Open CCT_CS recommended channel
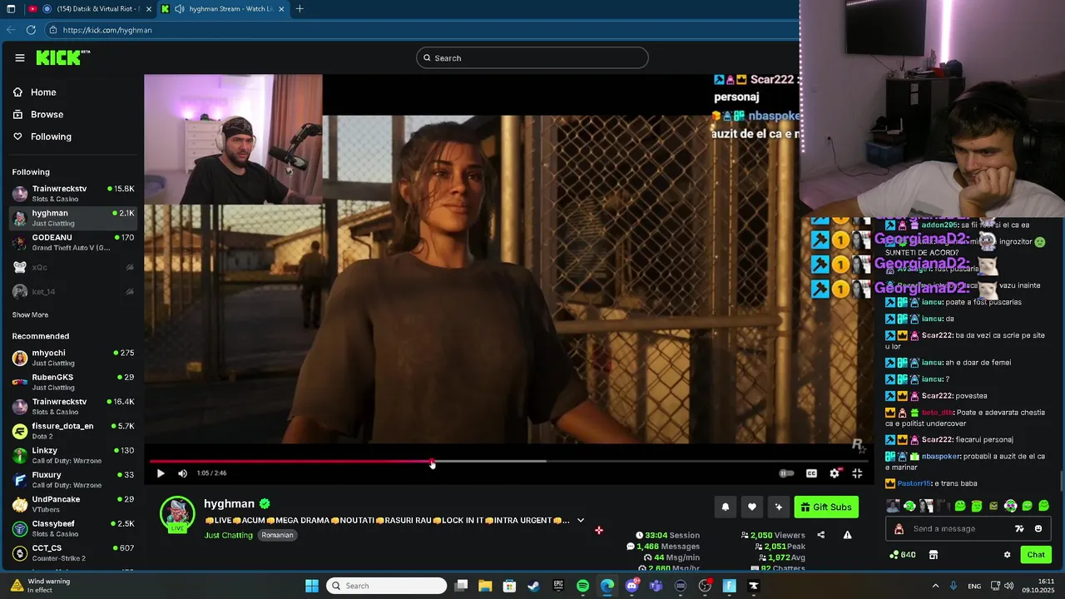The height and width of the screenshot is (599, 1065). pyautogui.click(x=73, y=552)
